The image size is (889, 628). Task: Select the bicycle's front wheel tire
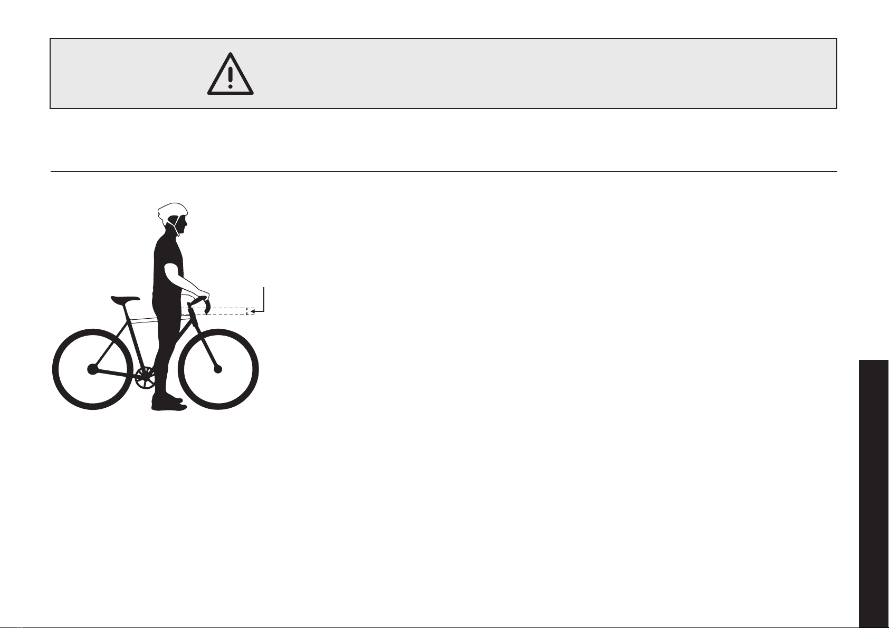tap(218, 369)
